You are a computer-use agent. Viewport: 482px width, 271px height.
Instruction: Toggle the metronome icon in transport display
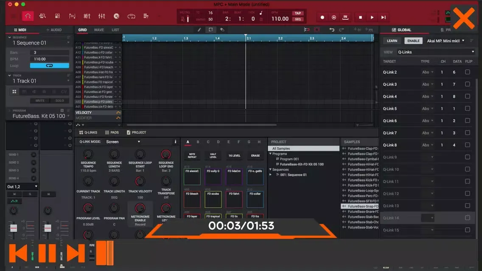click(185, 19)
